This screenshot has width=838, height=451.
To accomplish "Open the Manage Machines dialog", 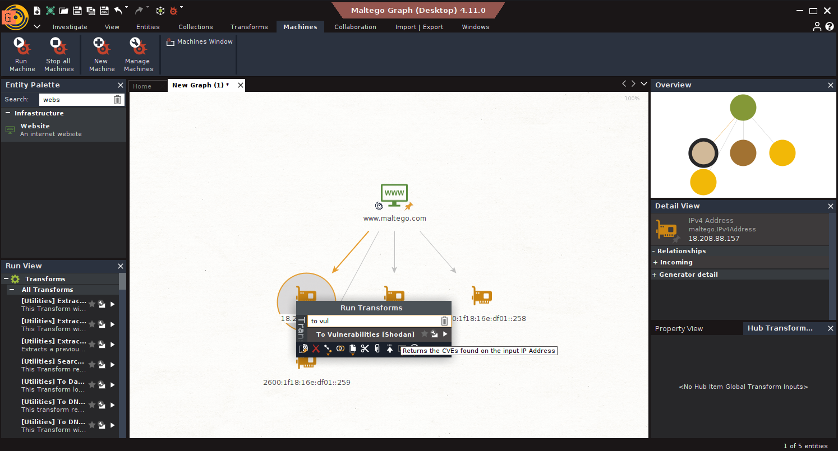I will [x=138, y=47].
